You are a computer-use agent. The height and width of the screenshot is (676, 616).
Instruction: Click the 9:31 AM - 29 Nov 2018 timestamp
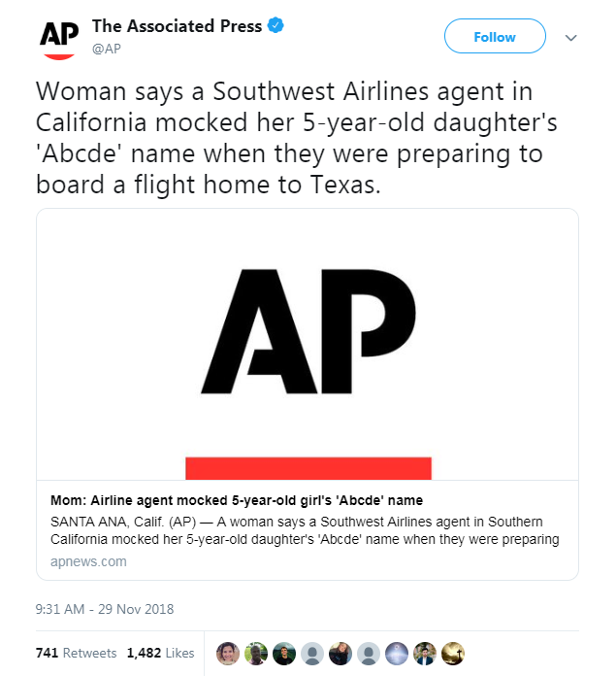[x=104, y=610]
